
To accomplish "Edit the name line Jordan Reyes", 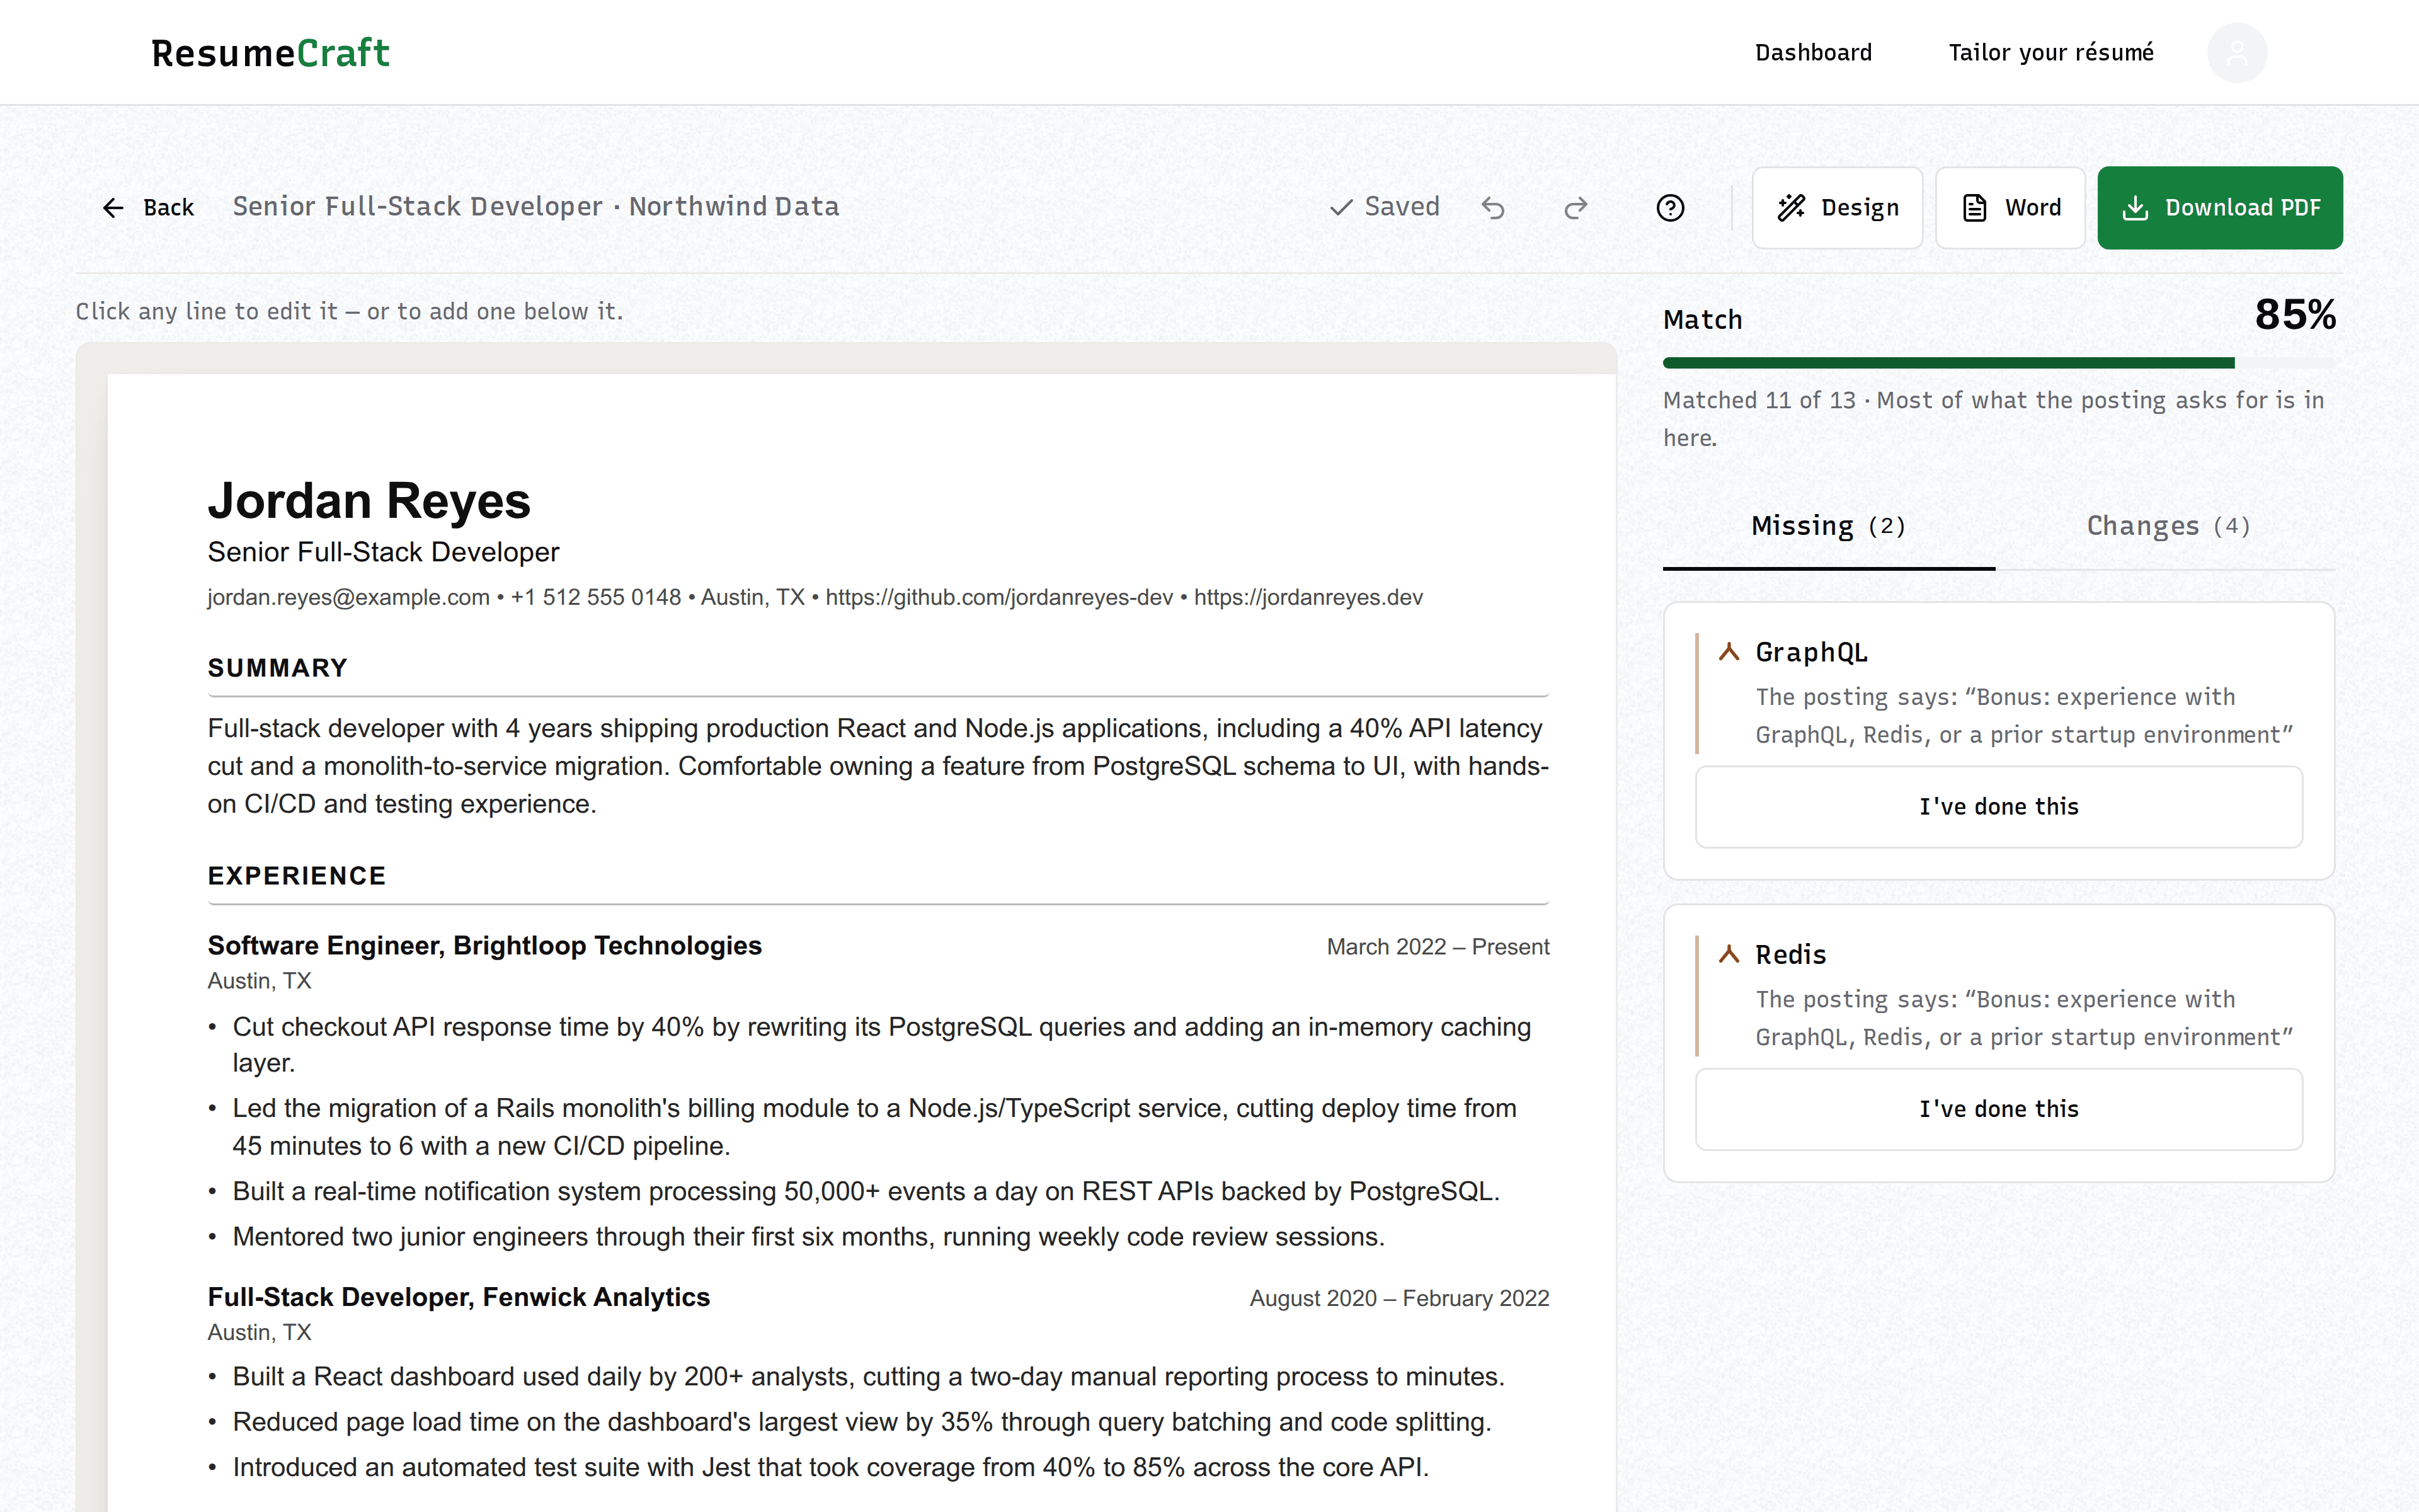I will 369,501.
